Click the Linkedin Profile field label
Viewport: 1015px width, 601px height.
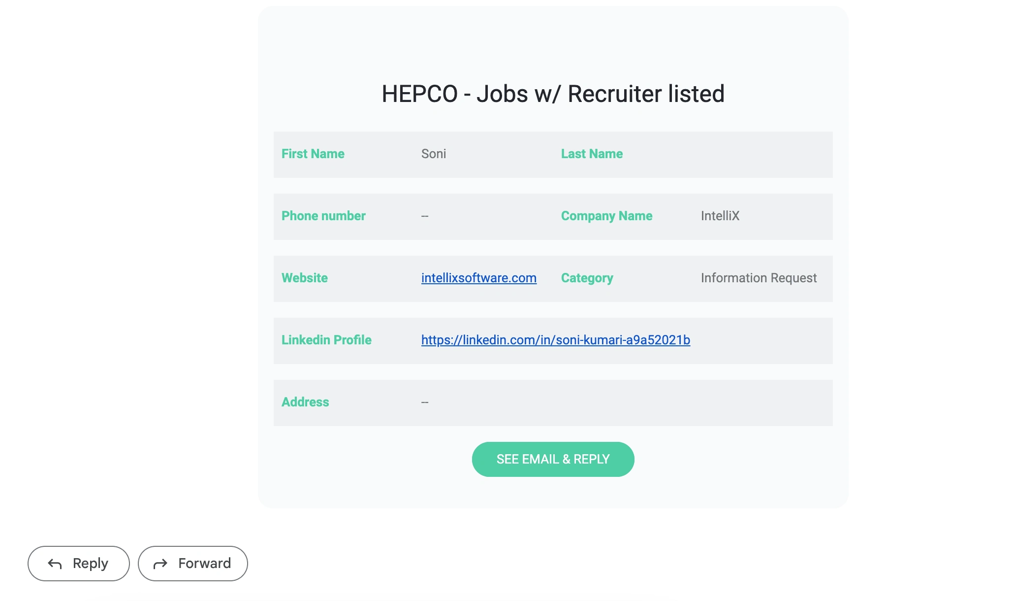pyautogui.click(x=326, y=340)
